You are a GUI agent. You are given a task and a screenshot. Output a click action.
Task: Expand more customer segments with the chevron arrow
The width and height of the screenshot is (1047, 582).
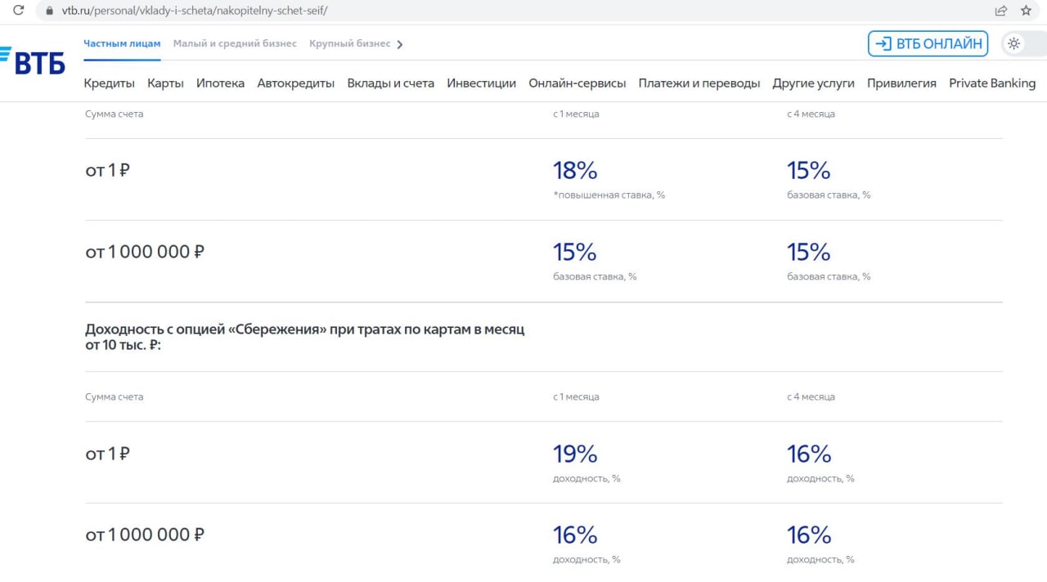click(x=400, y=44)
